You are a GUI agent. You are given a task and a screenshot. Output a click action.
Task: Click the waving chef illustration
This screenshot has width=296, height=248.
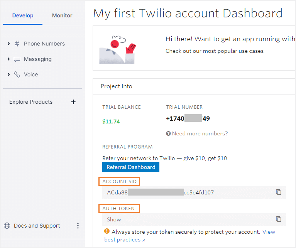(118, 50)
